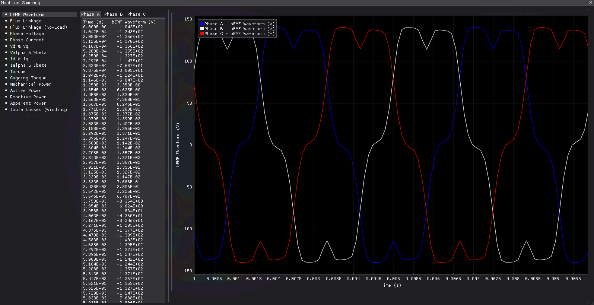The image size is (594, 305).
Task: Click x-axis tick 0.0095
Action: pyautogui.click(x=573, y=279)
